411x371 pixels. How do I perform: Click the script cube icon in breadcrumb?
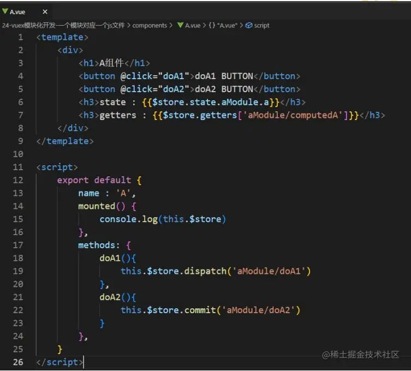pos(249,26)
